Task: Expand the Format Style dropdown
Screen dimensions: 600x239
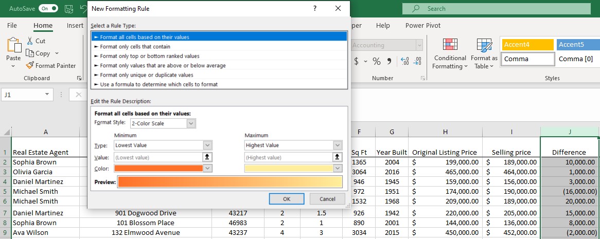Action: (191, 123)
